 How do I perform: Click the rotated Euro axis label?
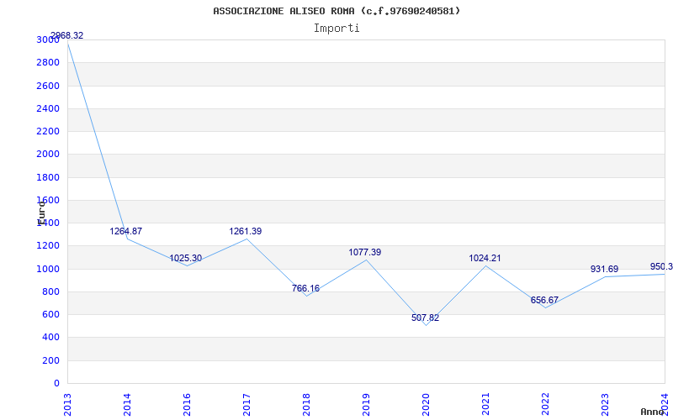(40, 213)
